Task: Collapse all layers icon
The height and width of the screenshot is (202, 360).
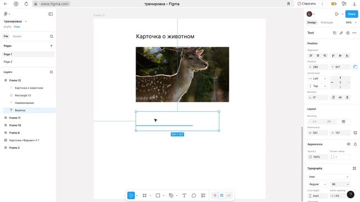Action: [x=51, y=72]
